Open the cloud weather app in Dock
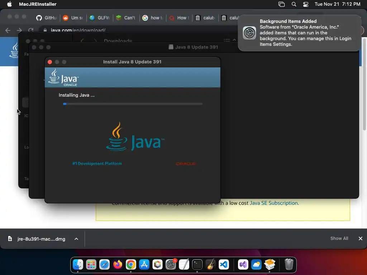Image resolution: width=367 pixels, height=275 pixels. 256,265
